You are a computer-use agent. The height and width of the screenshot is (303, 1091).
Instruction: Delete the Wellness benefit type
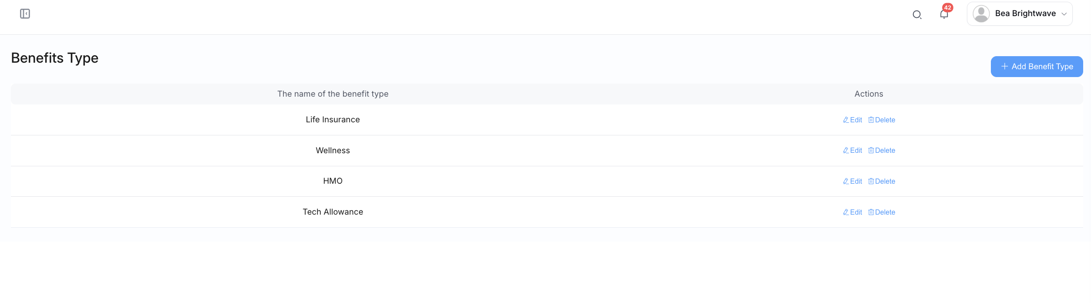(882, 151)
